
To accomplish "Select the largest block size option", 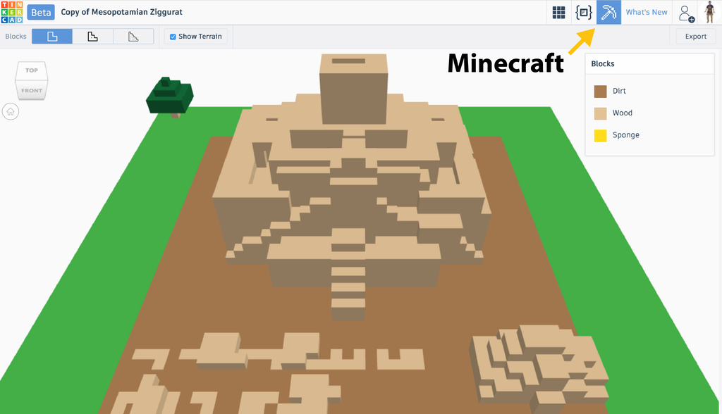I will pyautogui.click(x=52, y=37).
